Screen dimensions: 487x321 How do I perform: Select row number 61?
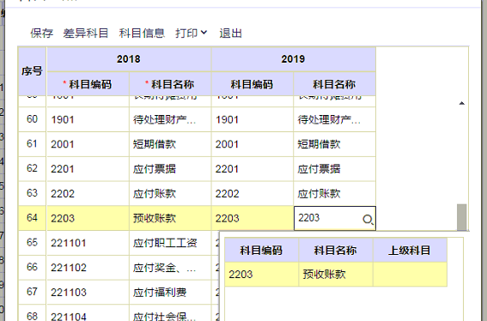(x=32, y=144)
